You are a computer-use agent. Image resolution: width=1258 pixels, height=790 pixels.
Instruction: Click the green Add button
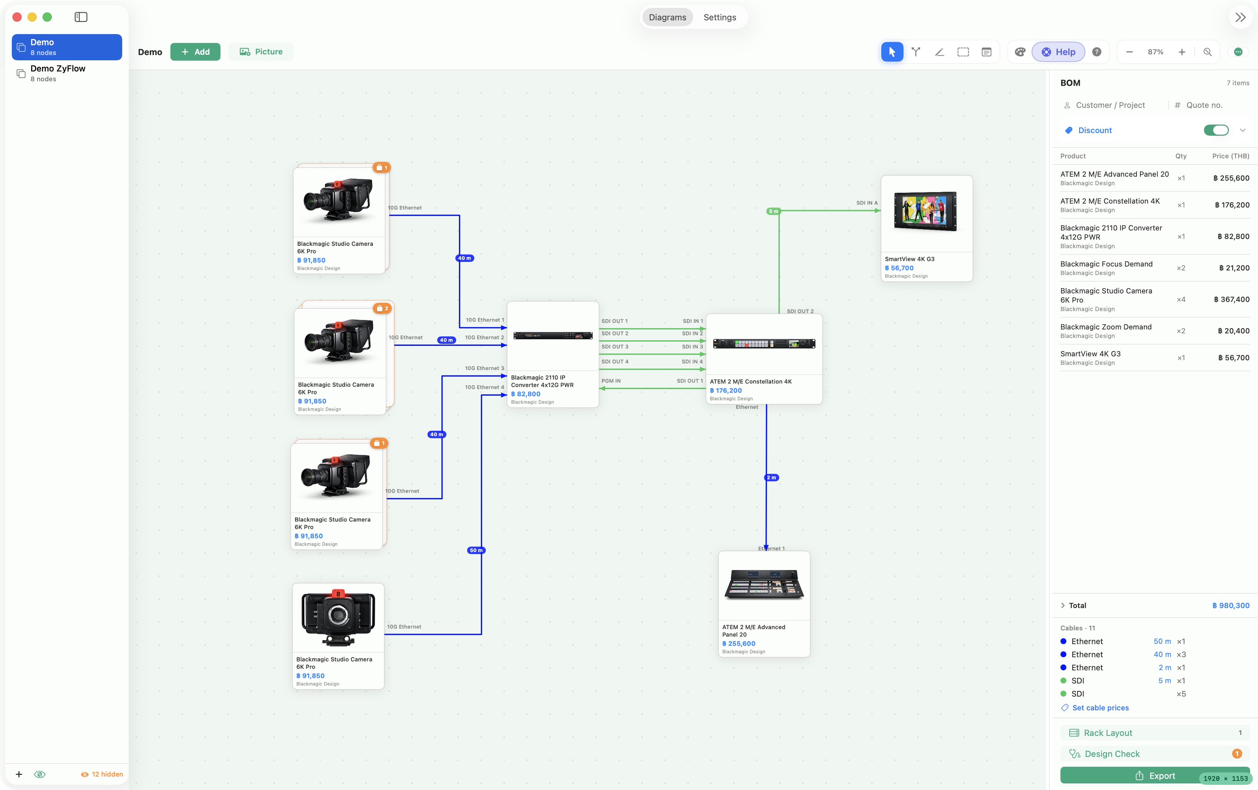coord(195,52)
